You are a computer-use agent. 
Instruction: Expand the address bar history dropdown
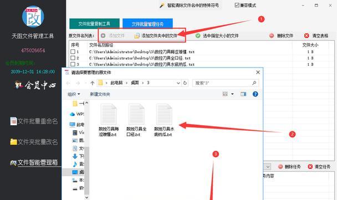tap(178, 83)
